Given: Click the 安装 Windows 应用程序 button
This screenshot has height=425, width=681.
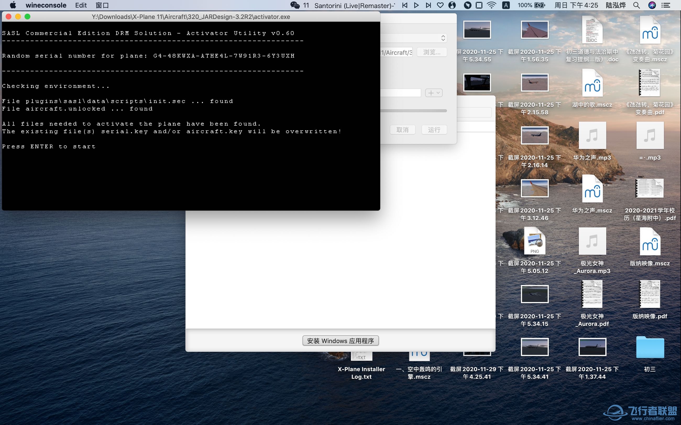Looking at the screenshot, I should point(340,341).
